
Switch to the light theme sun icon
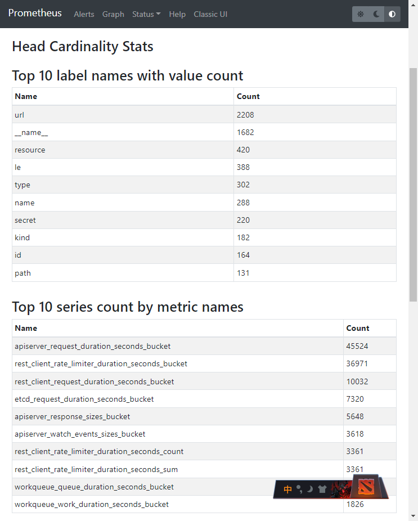tap(361, 14)
